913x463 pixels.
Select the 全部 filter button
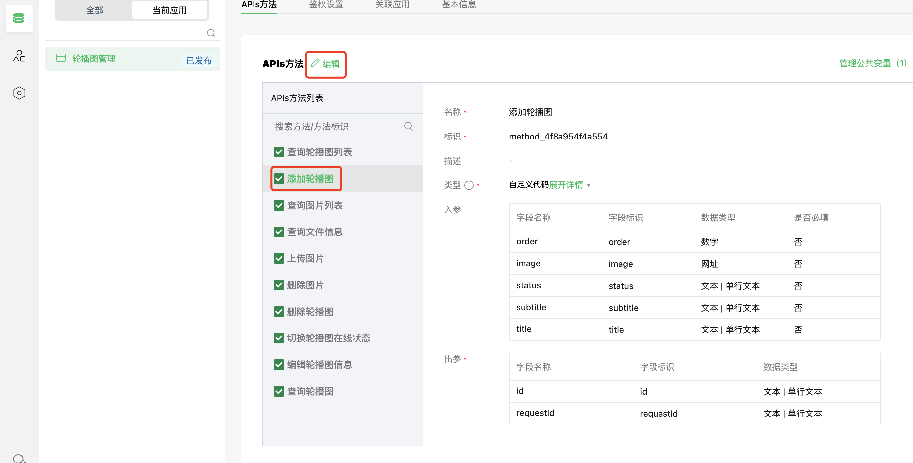pyautogui.click(x=94, y=10)
